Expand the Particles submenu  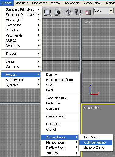click(x=21, y=30)
